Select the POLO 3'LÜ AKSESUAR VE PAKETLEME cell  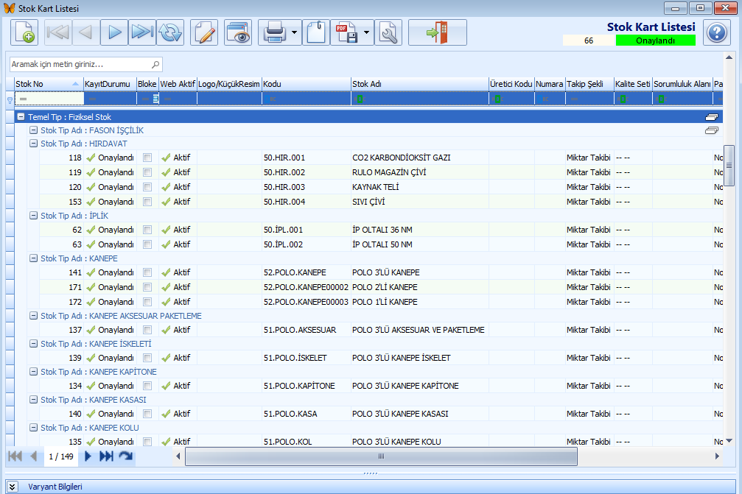click(x=419, y=330)
